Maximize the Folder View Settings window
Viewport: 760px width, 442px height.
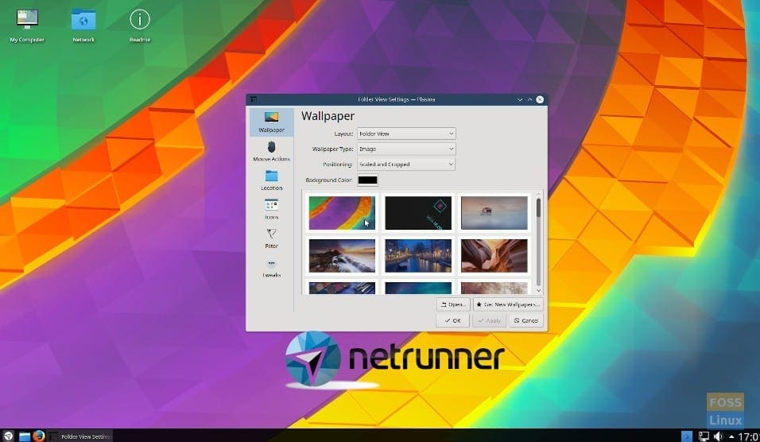529,99
